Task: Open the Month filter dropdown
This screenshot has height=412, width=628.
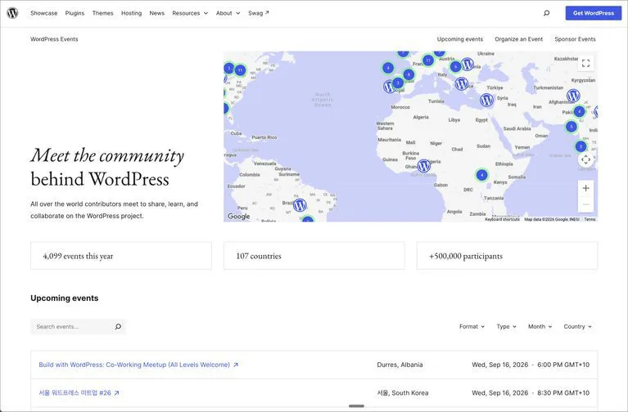Action: tap(540, 326)
